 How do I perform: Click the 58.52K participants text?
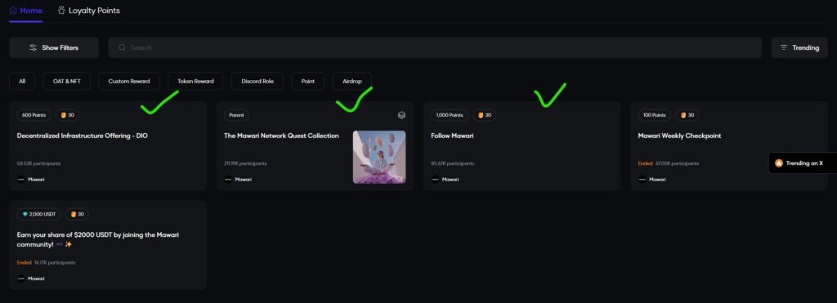[39, 164]
